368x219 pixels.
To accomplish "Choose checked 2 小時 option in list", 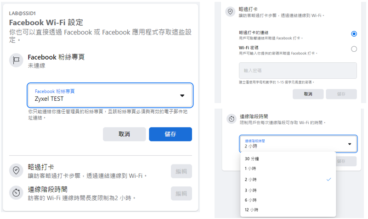I will pyautogui.click(x=288, y=180).
